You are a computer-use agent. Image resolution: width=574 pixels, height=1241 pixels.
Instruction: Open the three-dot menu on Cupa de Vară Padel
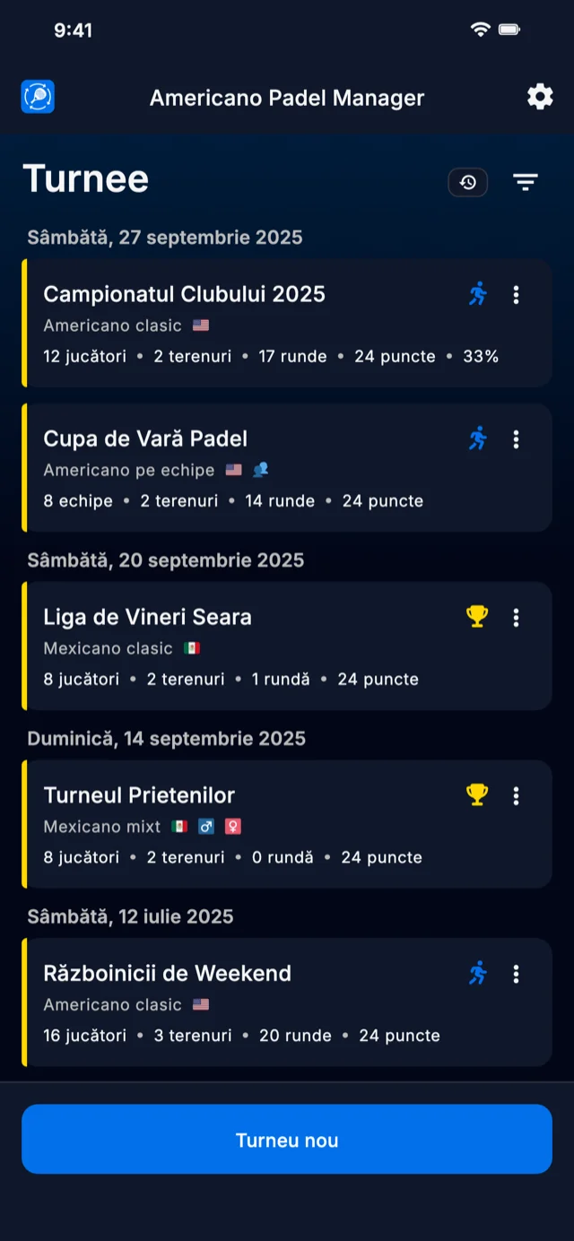pyautogui.click(x=517, y=439)
